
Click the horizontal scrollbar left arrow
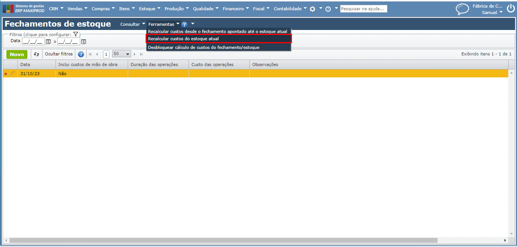(x=6, y=241)
